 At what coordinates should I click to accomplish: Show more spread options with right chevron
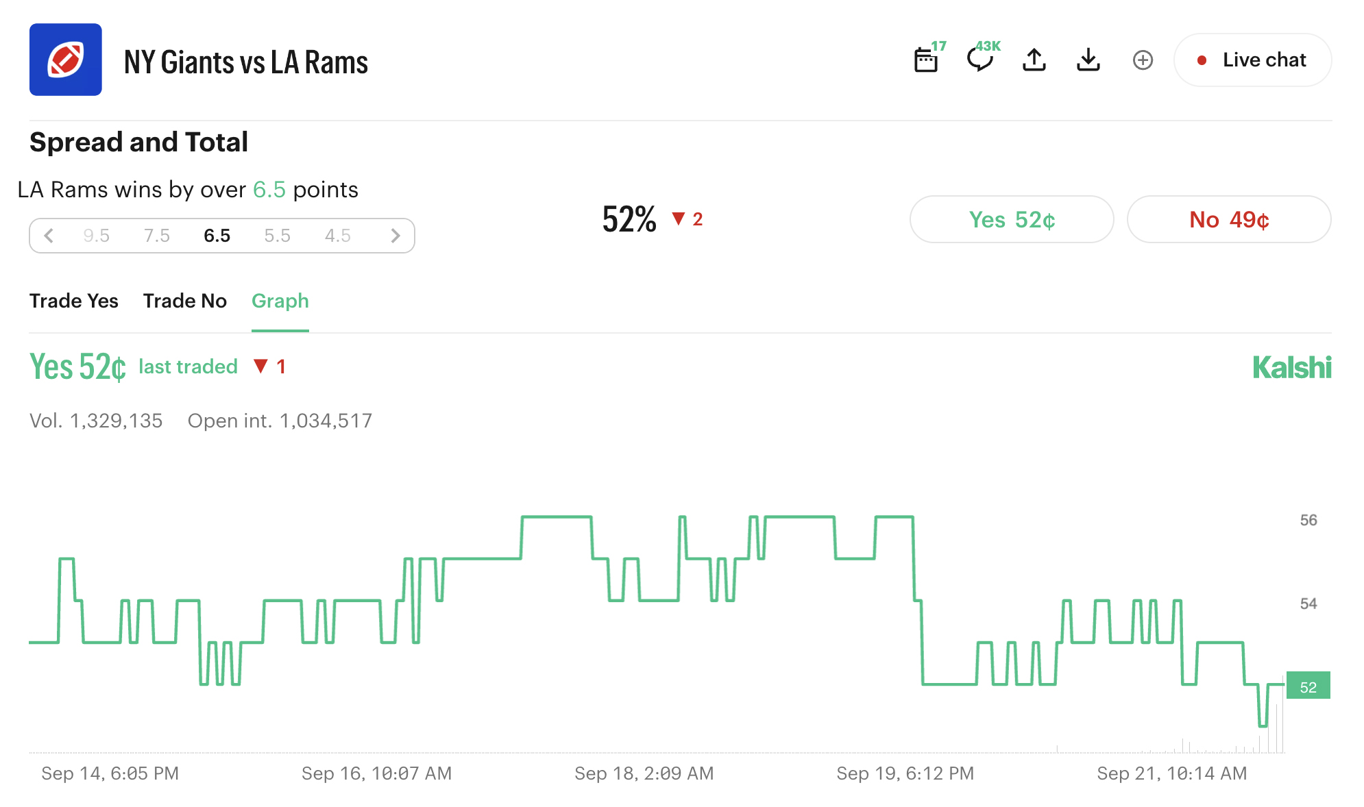click(x=395, y=236)
